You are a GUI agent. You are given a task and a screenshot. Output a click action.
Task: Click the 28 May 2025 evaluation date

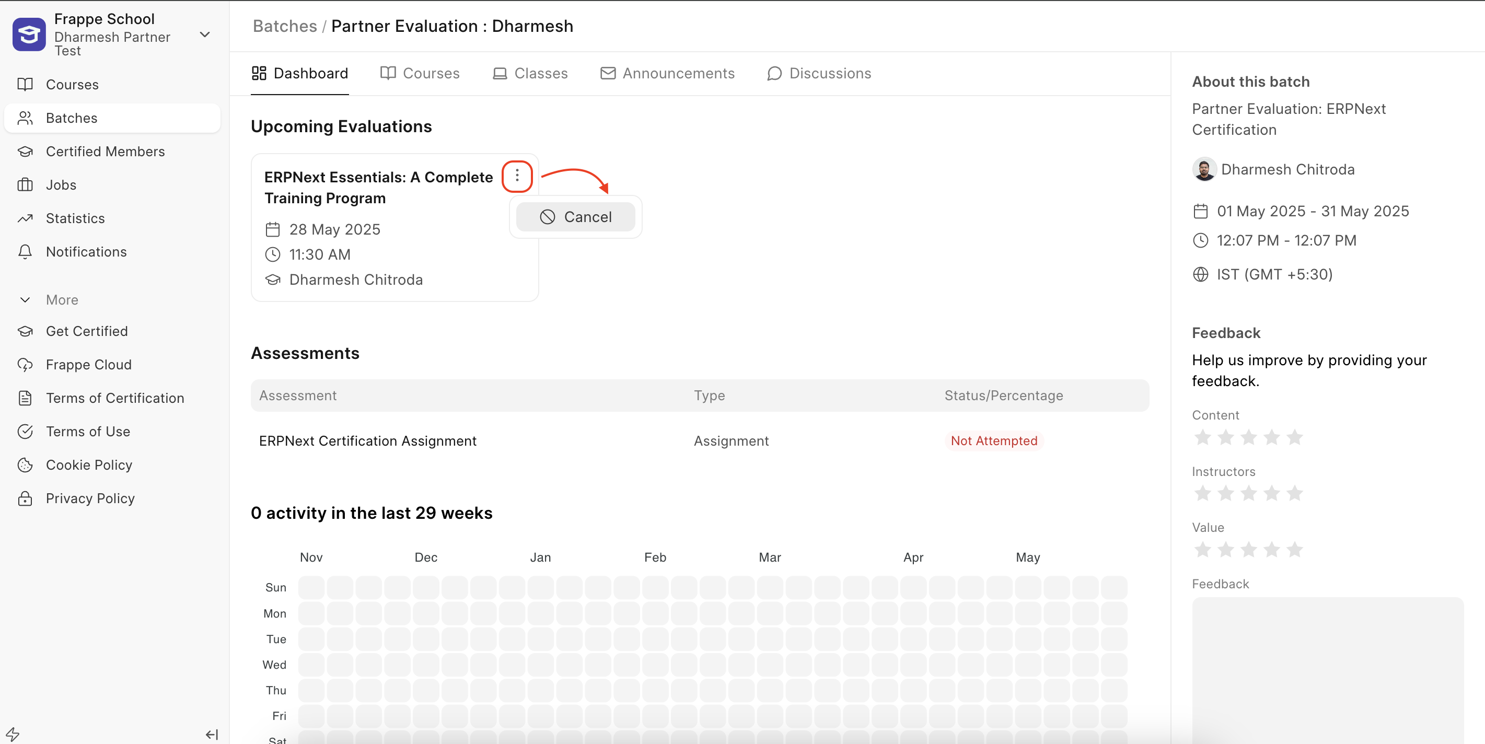[x=334, y=229]
